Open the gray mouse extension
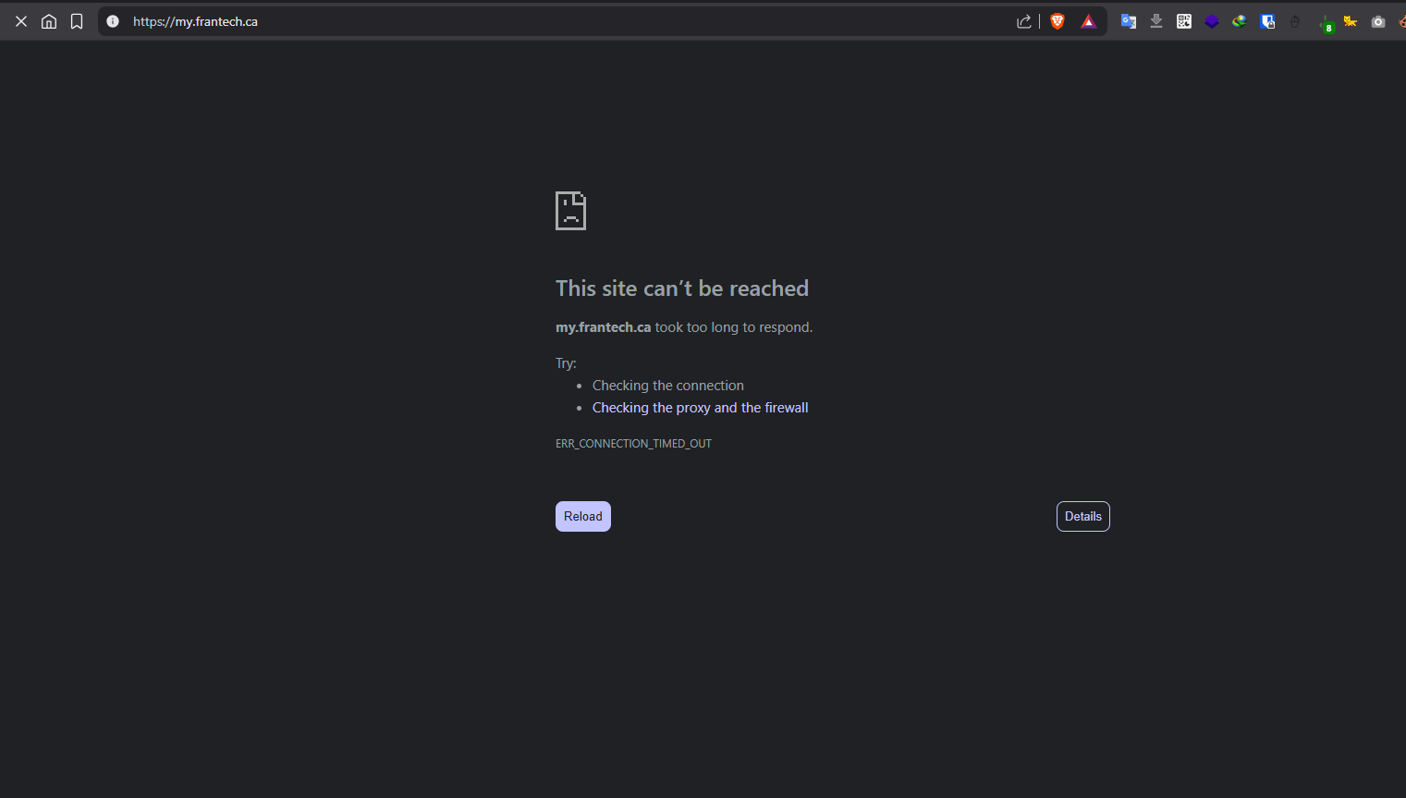This screenshot has height=798, width=1406. 1295,21
